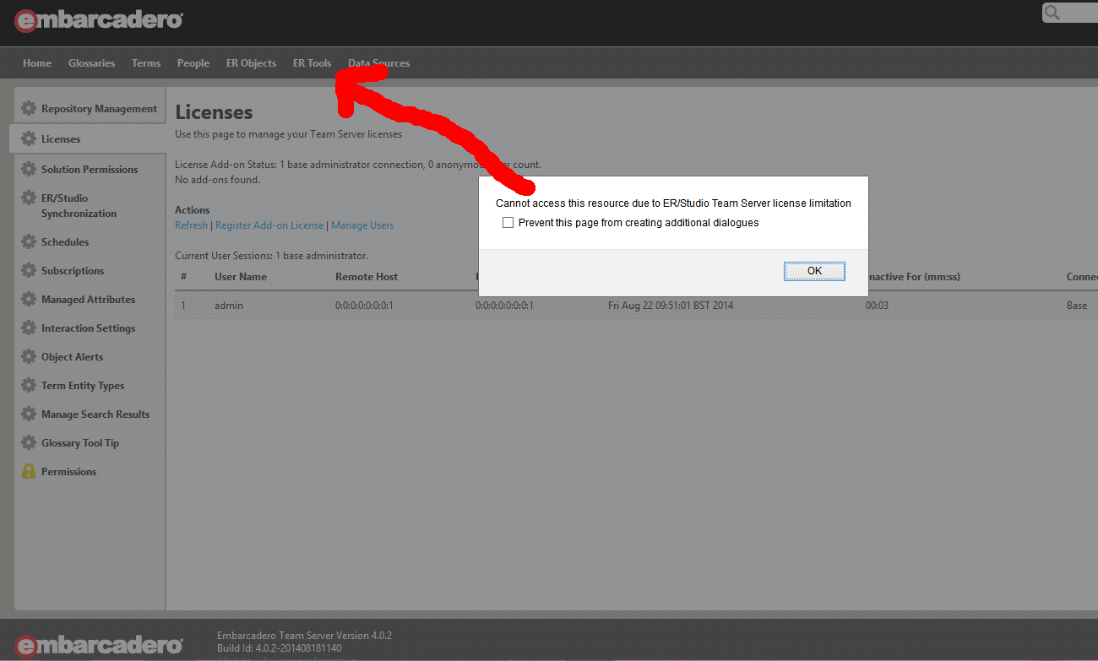Open the ER Tools menu
The image size is (1098, 661).
pos(312,63)
